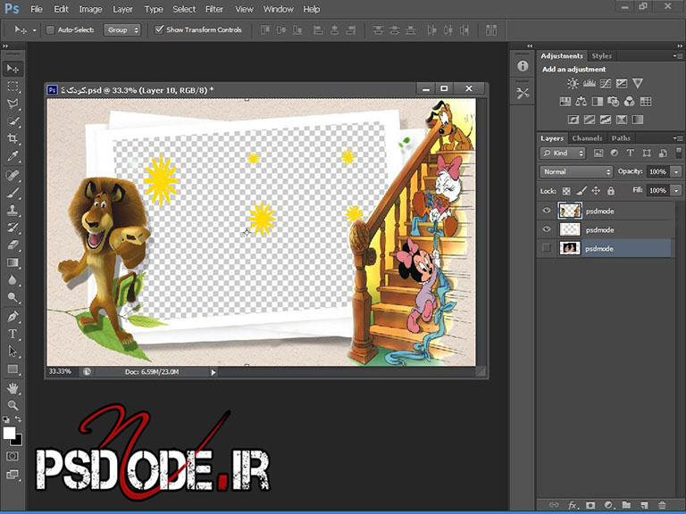The height and width of the screenshot is (514, 686).
Task: Choose the Polygonal Lasso tool
Action: [13, 104]
